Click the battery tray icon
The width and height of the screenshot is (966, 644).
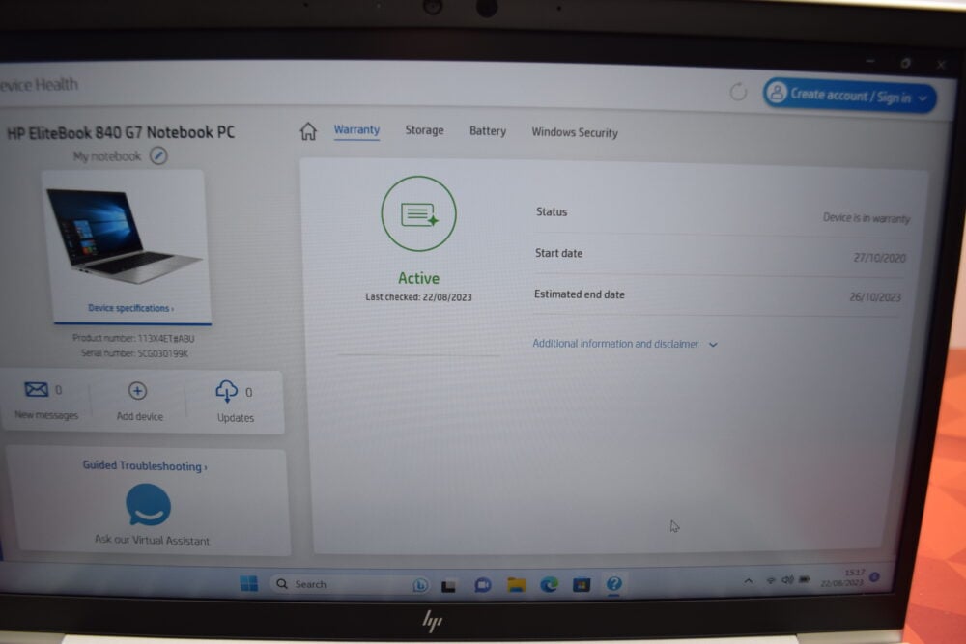804,579
